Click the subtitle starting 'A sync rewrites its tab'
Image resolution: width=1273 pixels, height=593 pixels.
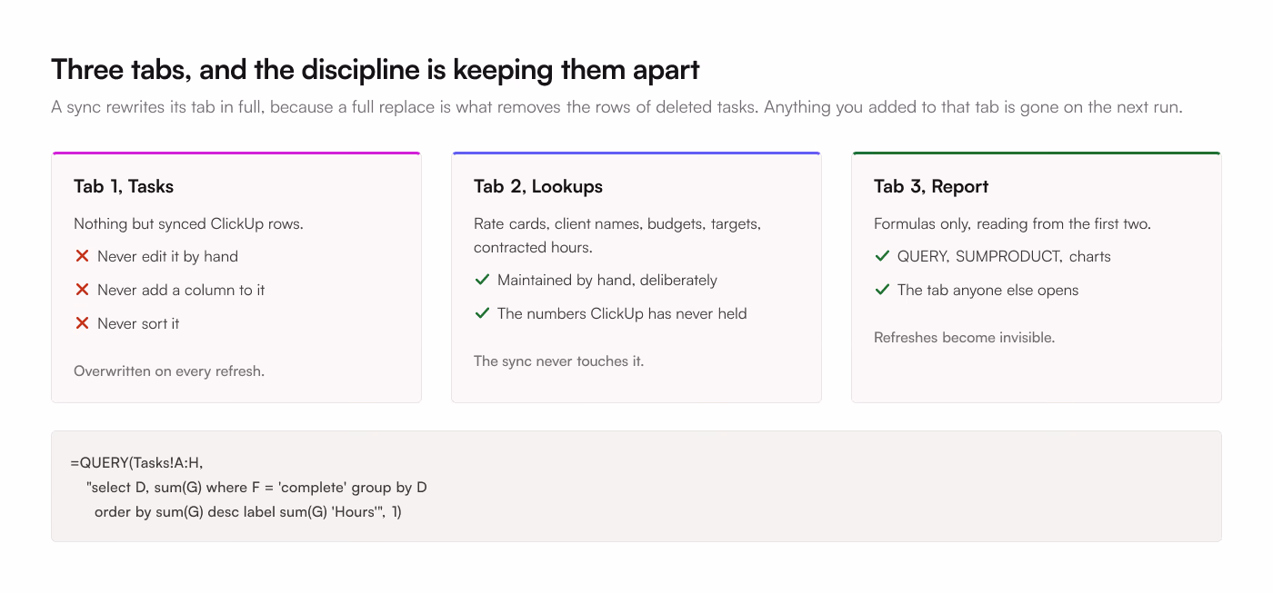(616, 107)
